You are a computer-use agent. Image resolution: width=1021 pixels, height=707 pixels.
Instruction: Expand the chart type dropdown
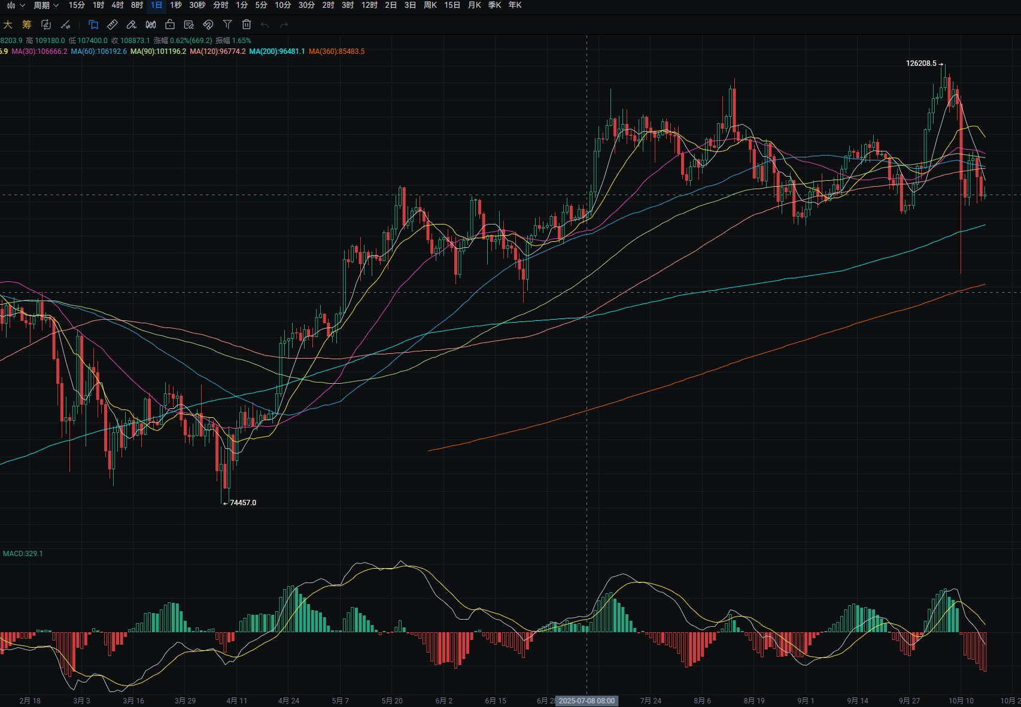click(16, 5)
